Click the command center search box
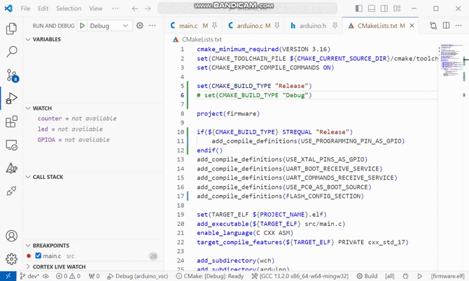 coord(247,8)
